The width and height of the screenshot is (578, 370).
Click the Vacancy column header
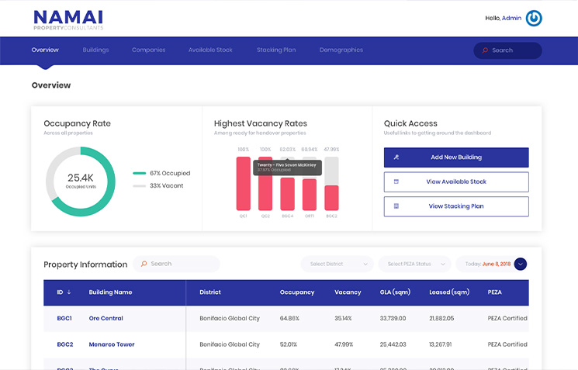(x=348, y=292)
